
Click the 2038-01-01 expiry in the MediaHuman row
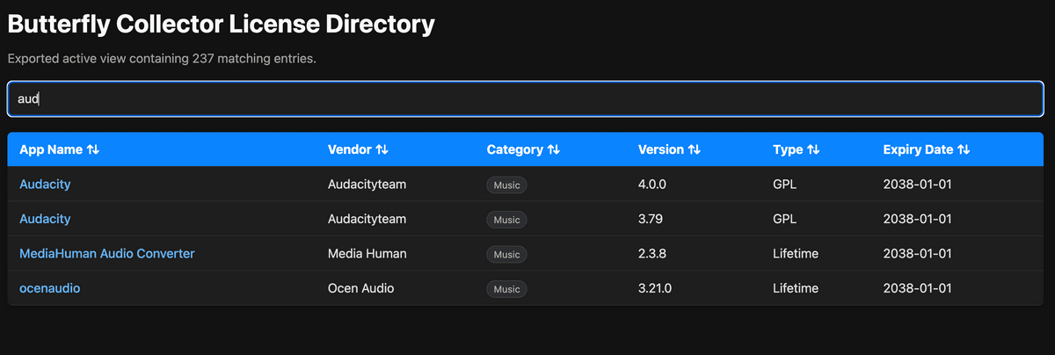918,253
